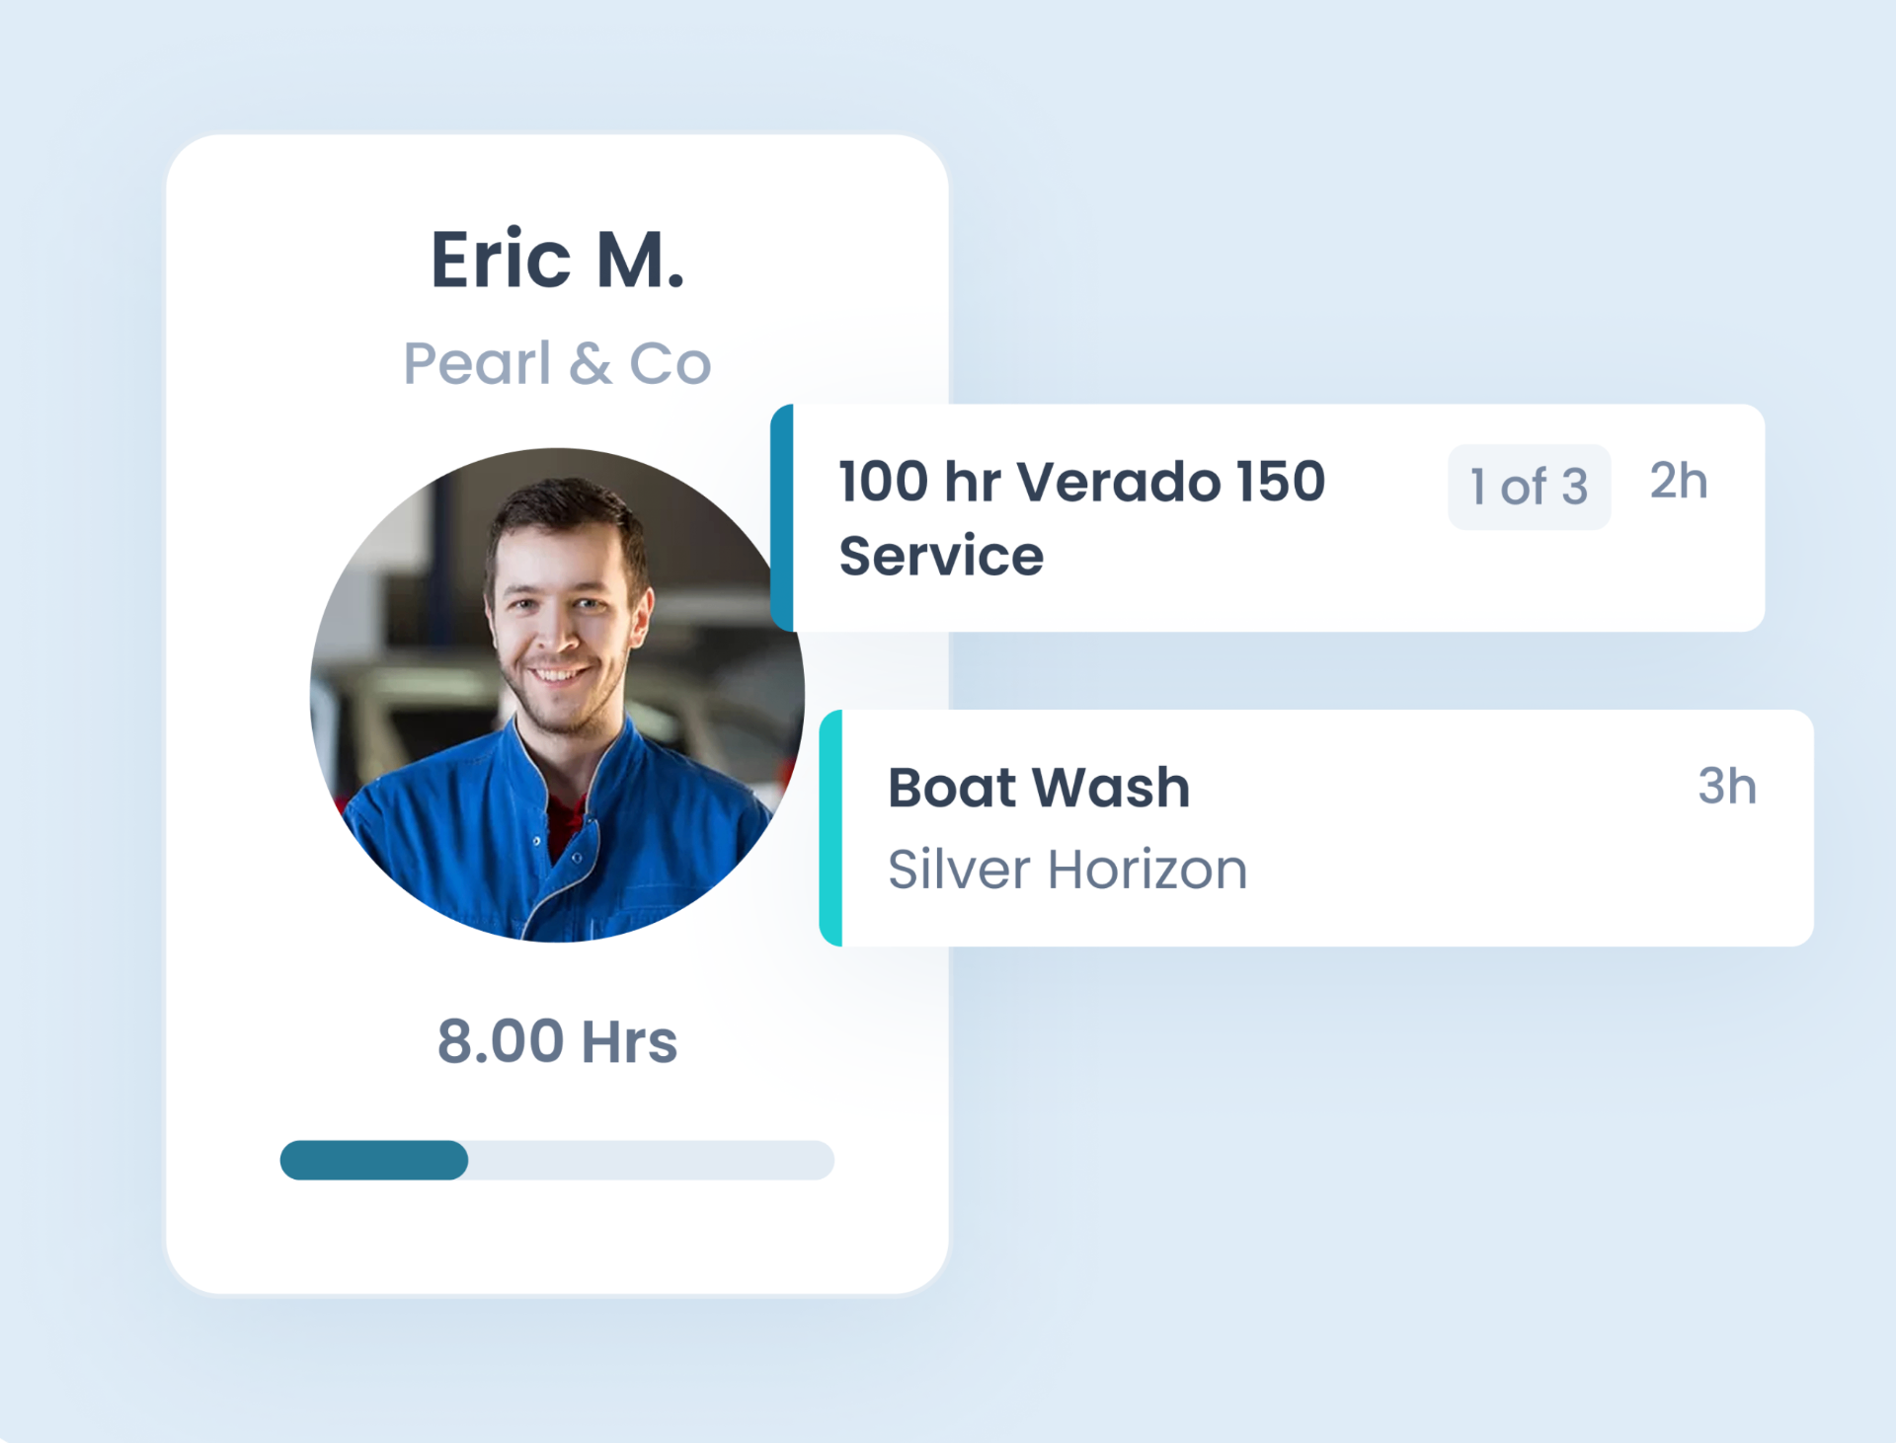Click the turquoise accent bar on Boat Wash card

(829, 827)
